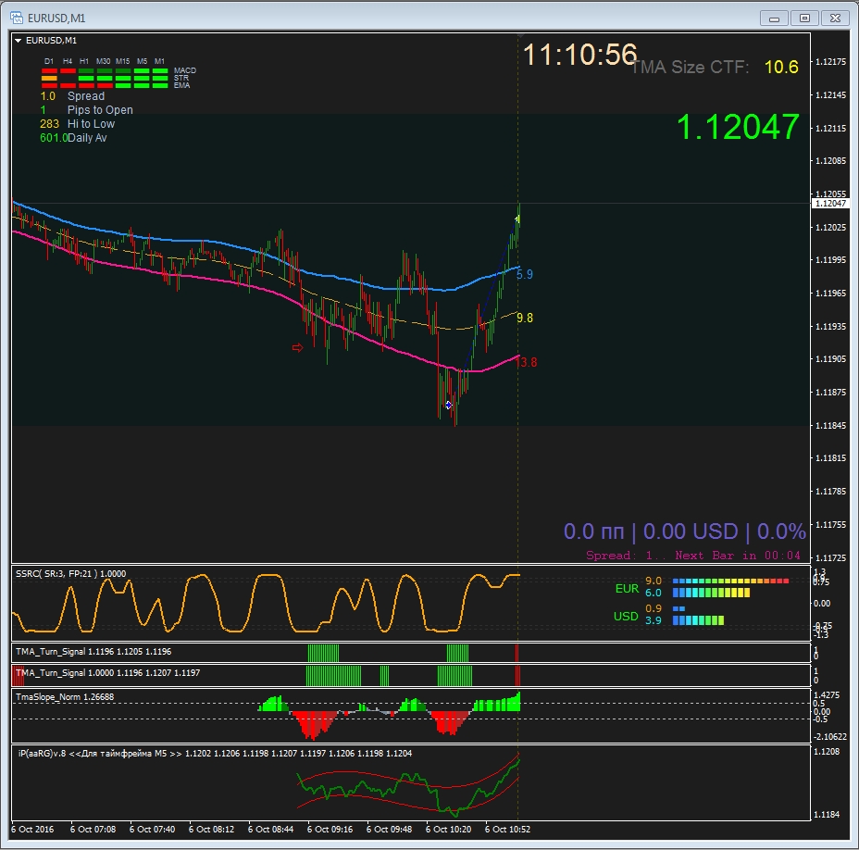Click the H4 timeframe label
Screen dimensions: 859x850
tap(68, 61)
